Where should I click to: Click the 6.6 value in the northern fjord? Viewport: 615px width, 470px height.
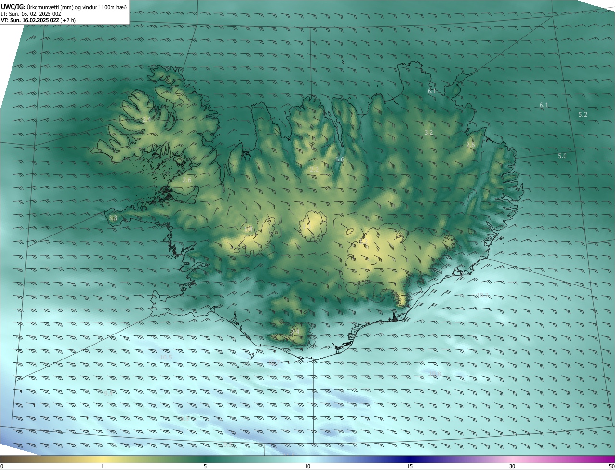pos(340,159)
